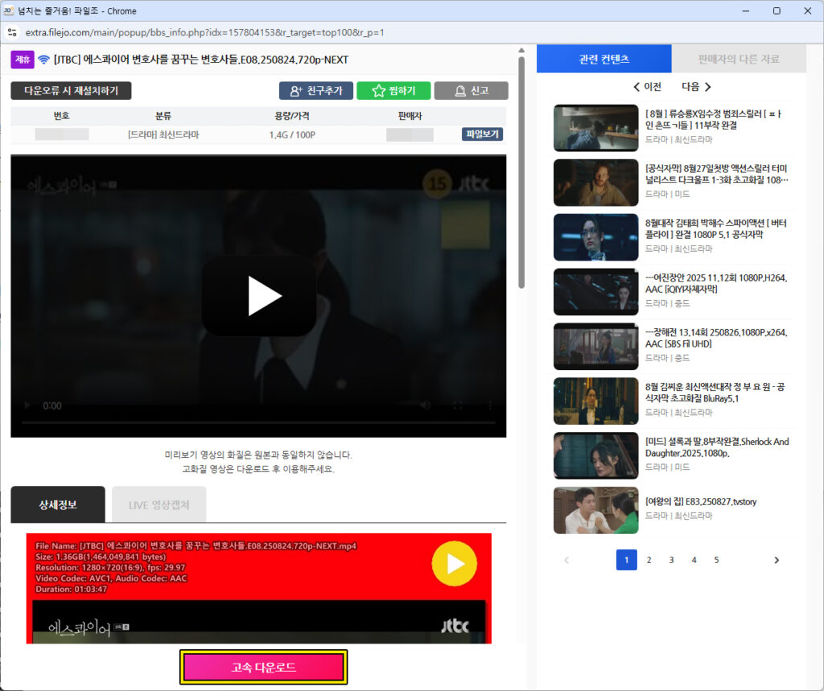Click the video progress bar
Screen dimensions: 824x691
click(258, 422)
